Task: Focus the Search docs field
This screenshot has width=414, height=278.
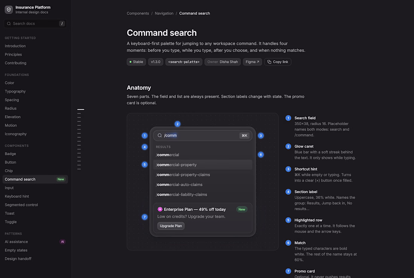Action: (x=35, y=23)
